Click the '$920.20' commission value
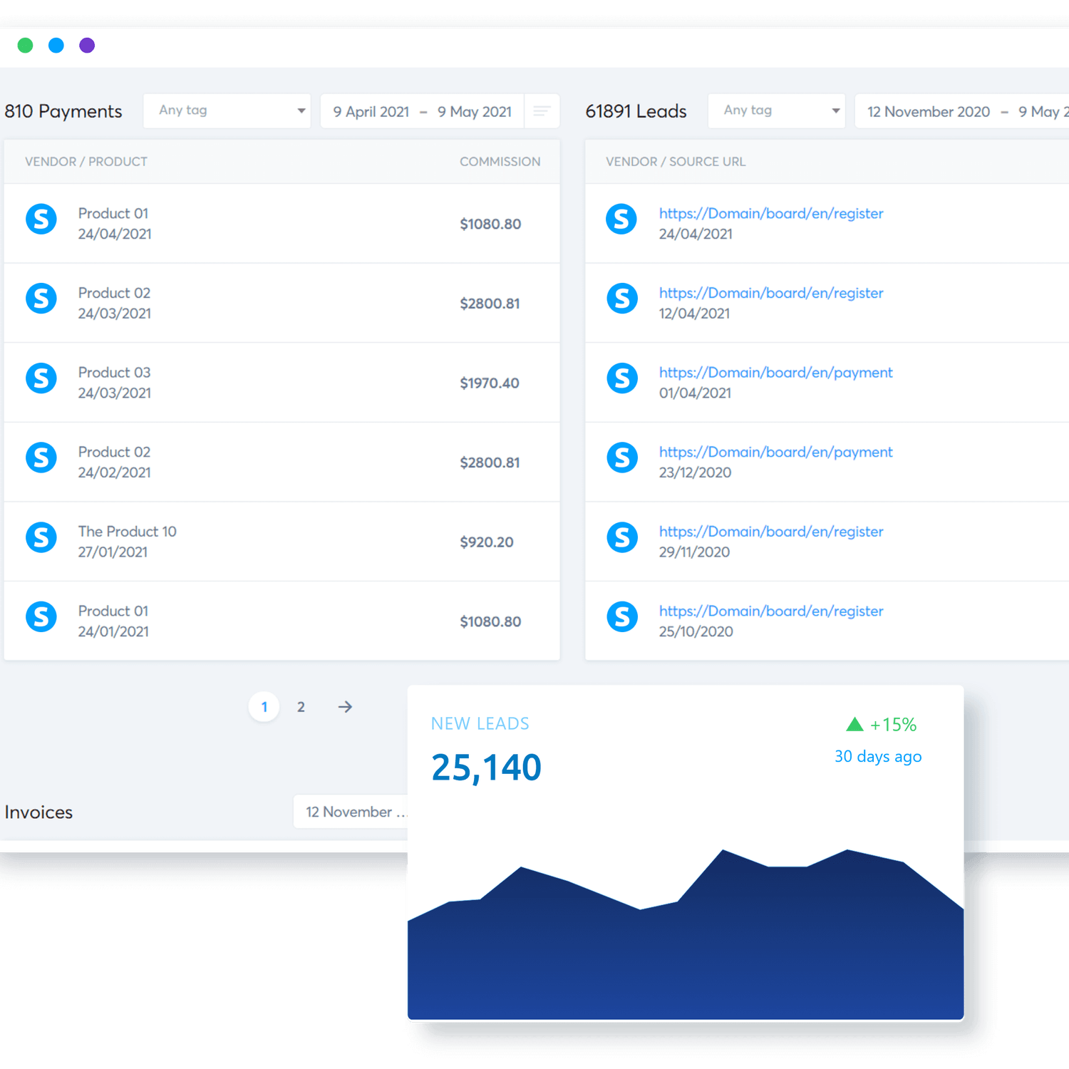Screen dimensions: 1069x1069 tap(487, 542)
